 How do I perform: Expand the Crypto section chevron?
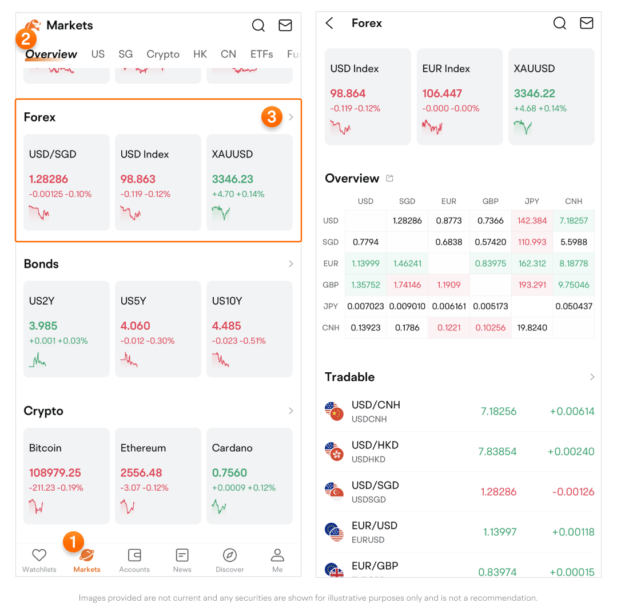click(x=290, y=411)
